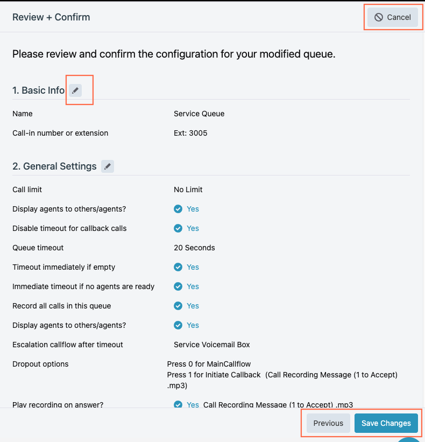Click the Review + Confirm heading
425x442 pixels.
pos(51,17)
